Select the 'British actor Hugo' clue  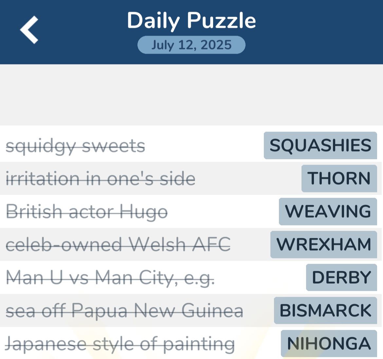point(87,212)
